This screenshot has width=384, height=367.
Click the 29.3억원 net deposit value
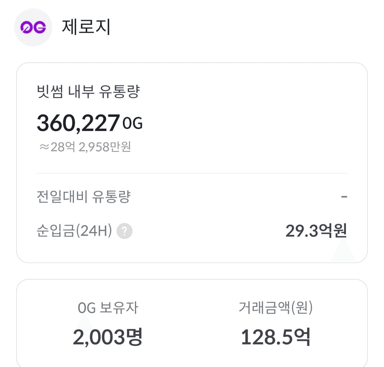click(316, 230)
